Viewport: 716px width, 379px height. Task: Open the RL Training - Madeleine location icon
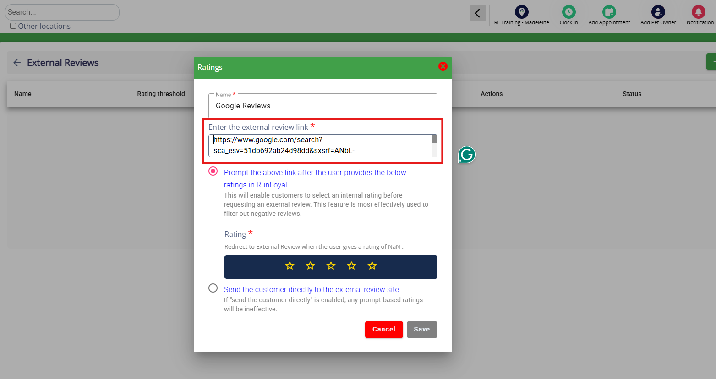(522, 11)
